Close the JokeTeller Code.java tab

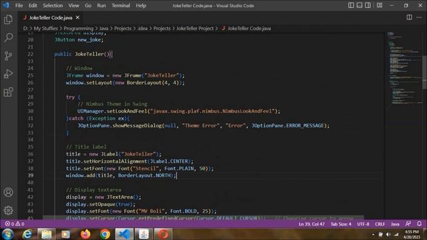[77, 17]
